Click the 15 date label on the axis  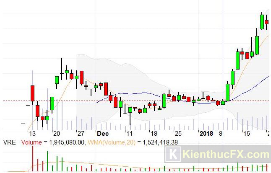[x=247, y=134]
